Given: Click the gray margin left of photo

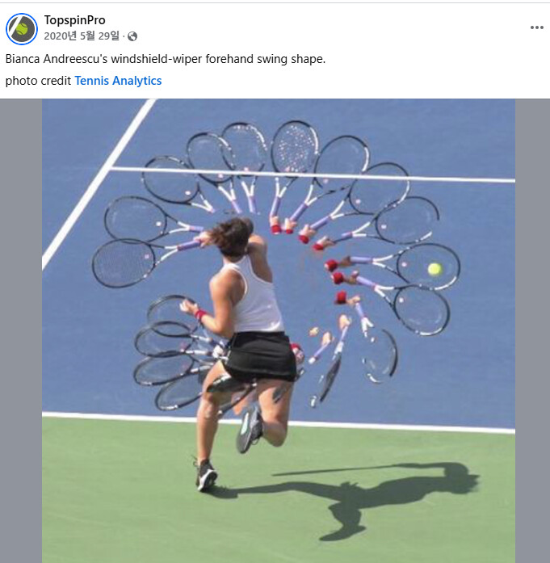Looking at the screenshot, I should tap(21, 330).
